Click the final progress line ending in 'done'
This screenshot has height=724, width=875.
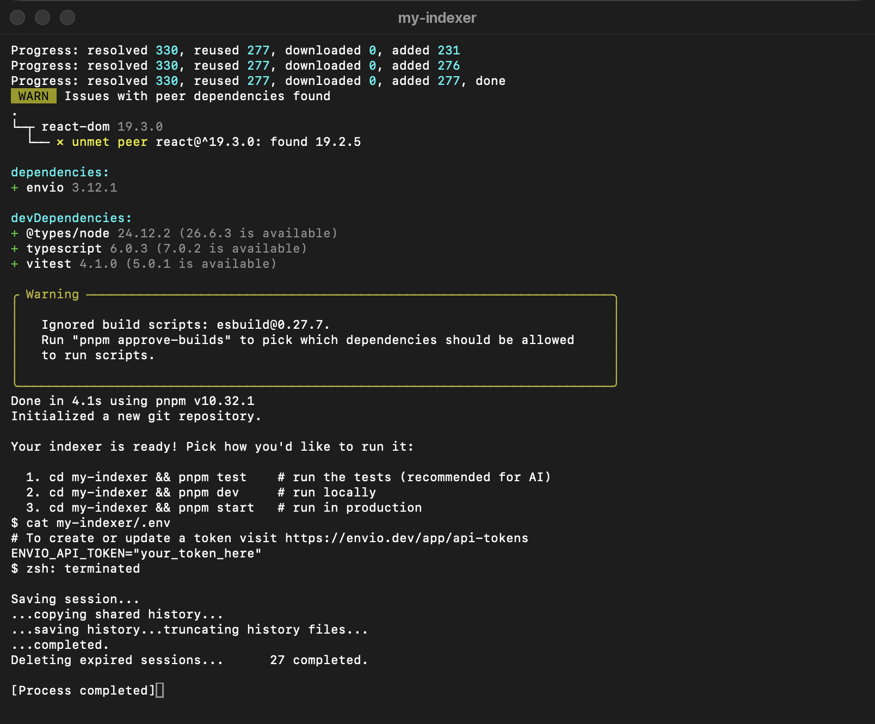(258, 81)
